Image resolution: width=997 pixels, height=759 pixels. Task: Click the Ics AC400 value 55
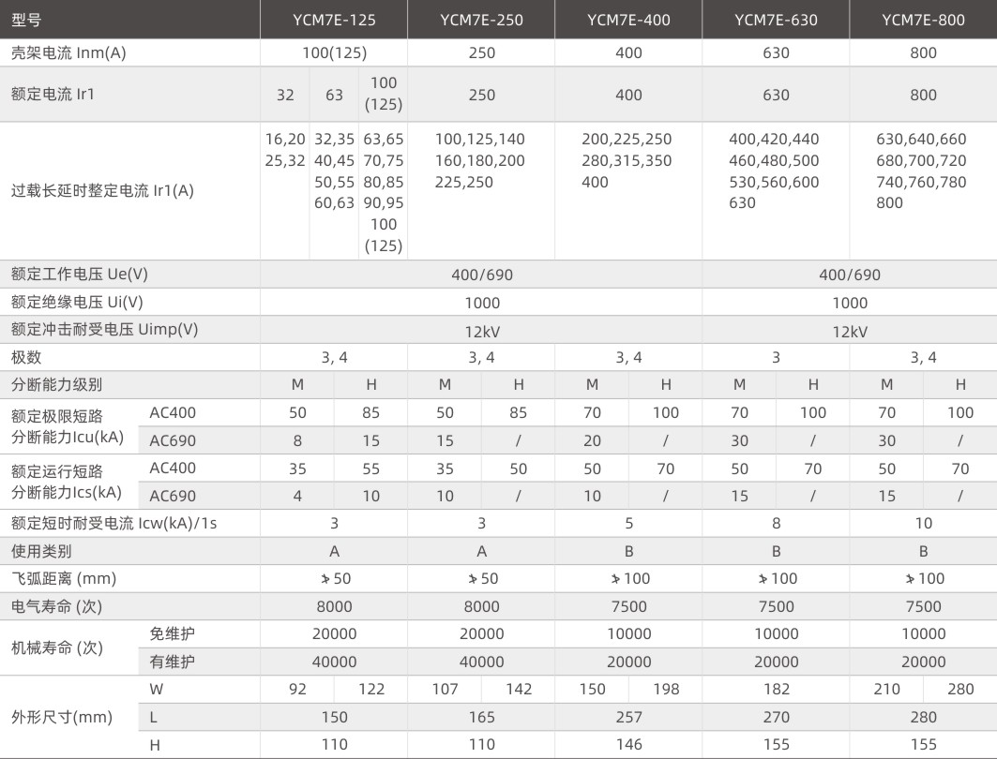pyautogui.click(x=370, y=469)
